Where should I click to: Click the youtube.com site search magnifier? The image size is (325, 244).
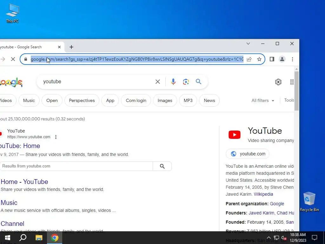(162, 166)
